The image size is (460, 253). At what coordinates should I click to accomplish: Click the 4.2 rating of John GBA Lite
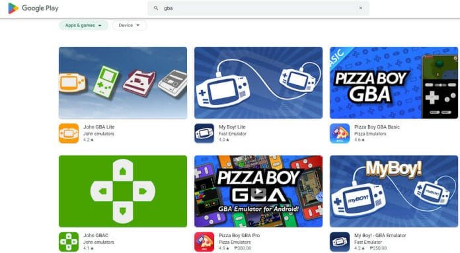tap(89, 140)
